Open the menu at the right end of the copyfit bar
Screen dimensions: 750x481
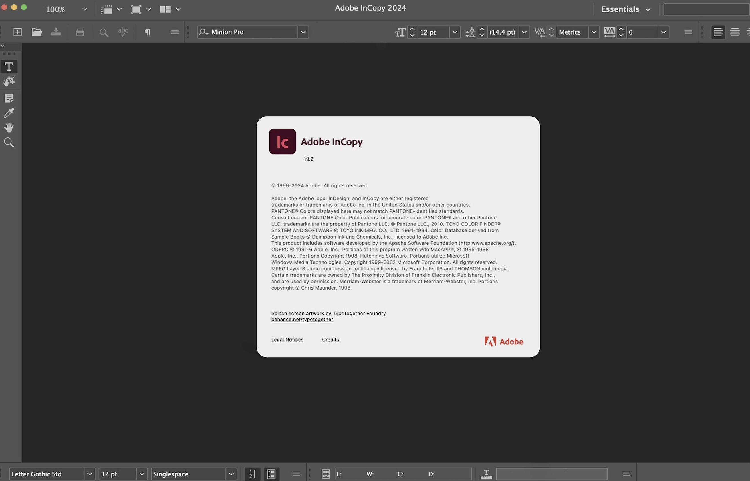(626, 474)
